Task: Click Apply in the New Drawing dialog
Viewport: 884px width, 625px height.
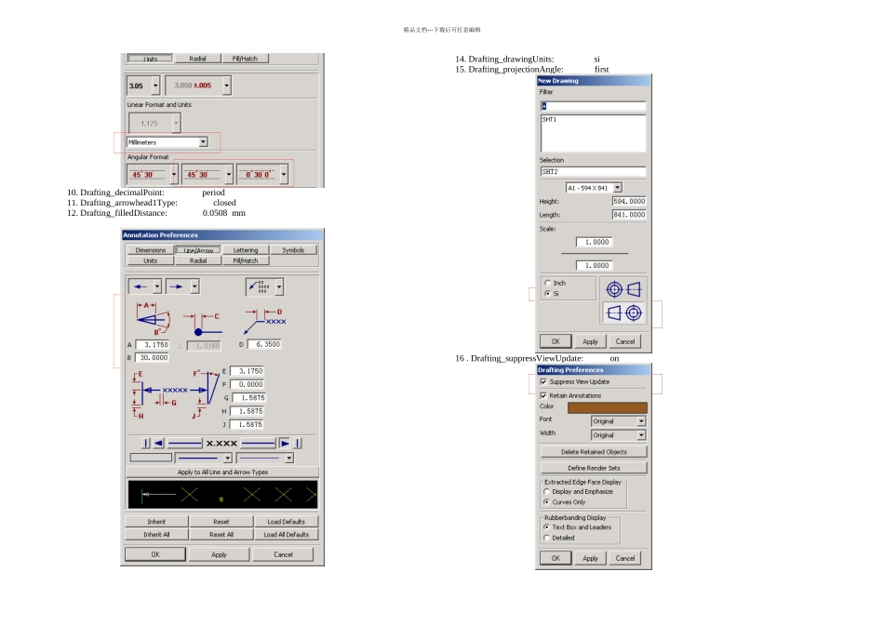Action: (x=590, y=341)
